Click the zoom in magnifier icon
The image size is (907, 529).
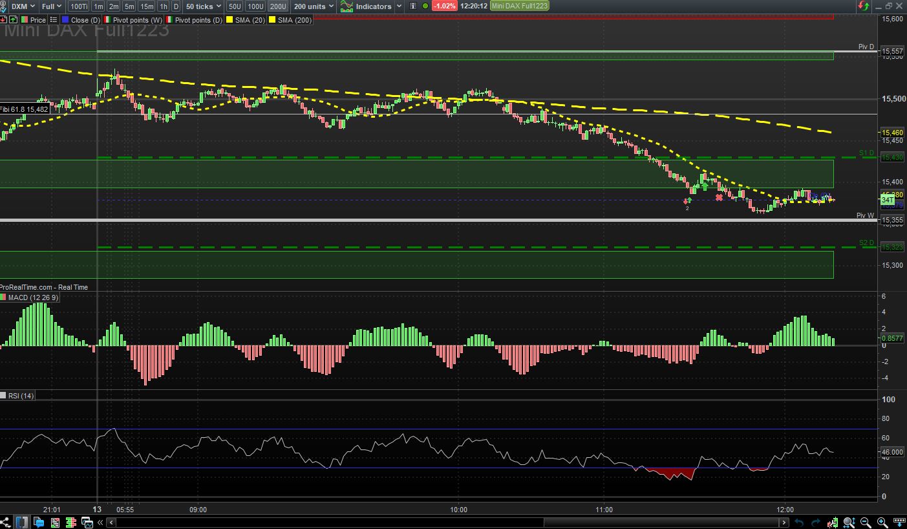point(882,522)
